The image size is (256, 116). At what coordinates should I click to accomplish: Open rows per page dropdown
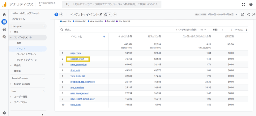pos(203,30)
